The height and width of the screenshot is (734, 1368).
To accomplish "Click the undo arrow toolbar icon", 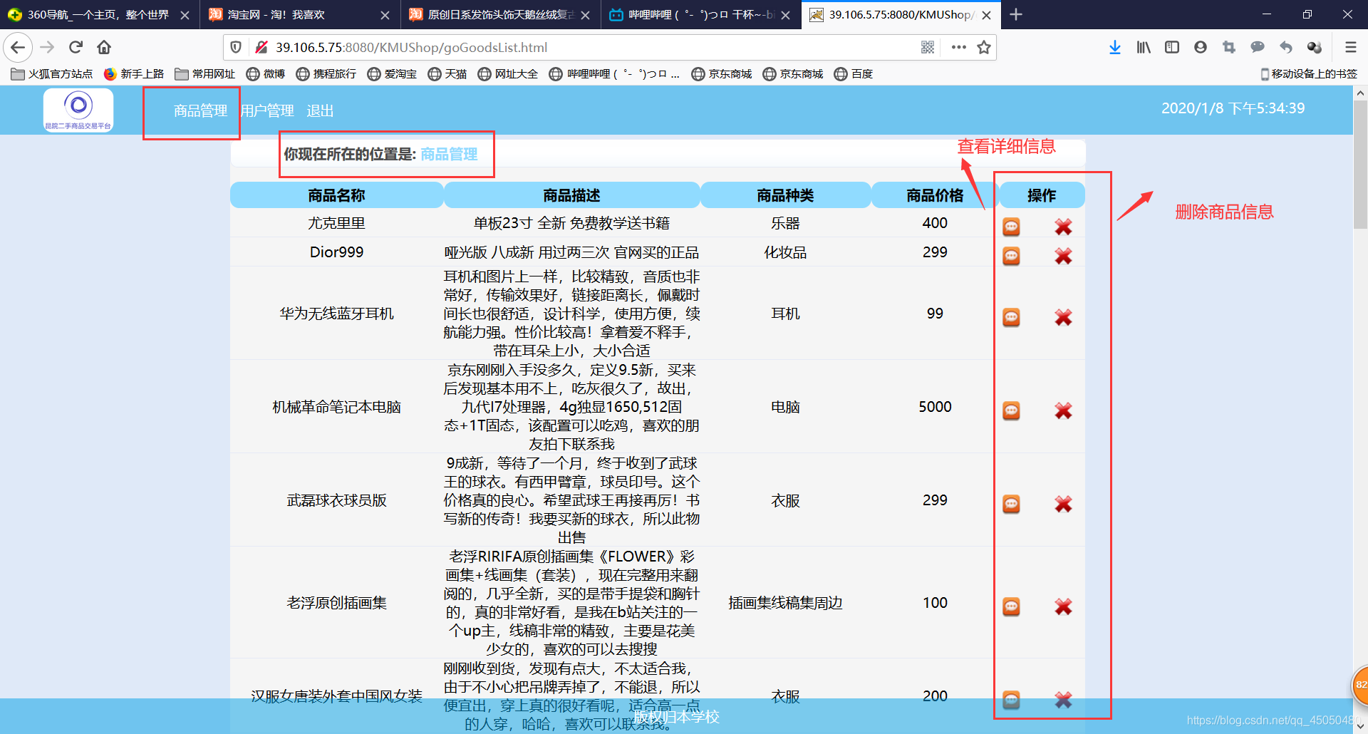I will pyautogui.click(x=1286, y=47).
